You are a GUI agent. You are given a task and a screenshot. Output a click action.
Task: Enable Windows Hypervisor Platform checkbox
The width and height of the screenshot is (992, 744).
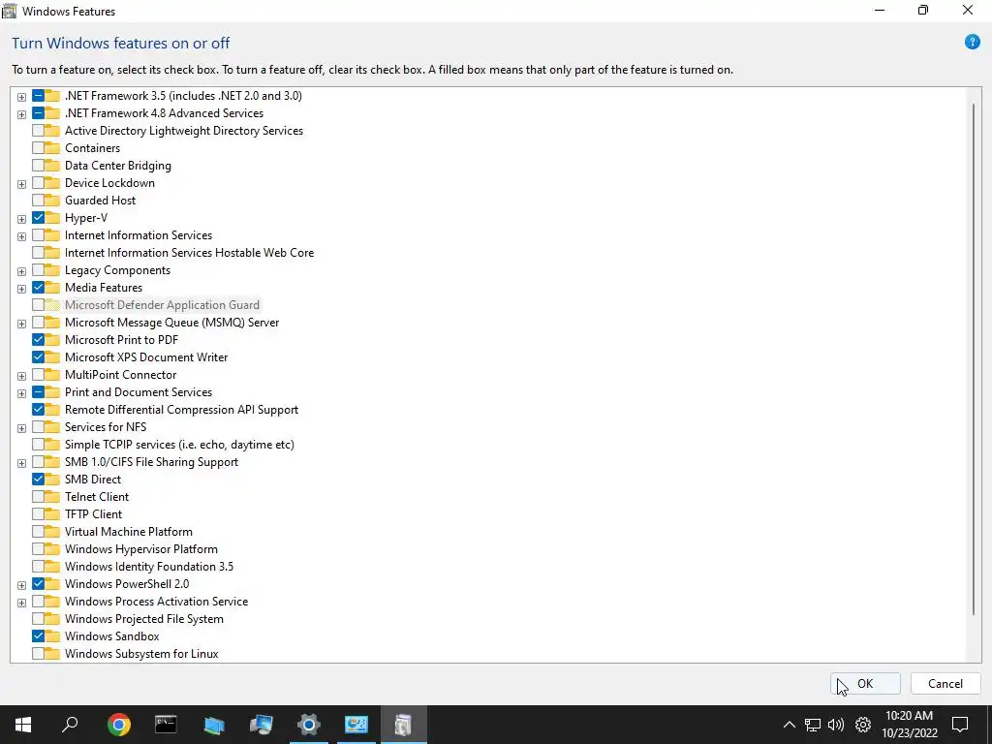pos(38,549)
